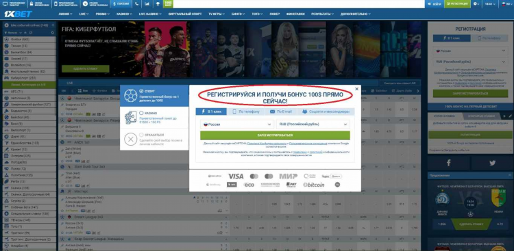
Task: Click the search magnifier in sports sidebar
Action: coord(52,33)
